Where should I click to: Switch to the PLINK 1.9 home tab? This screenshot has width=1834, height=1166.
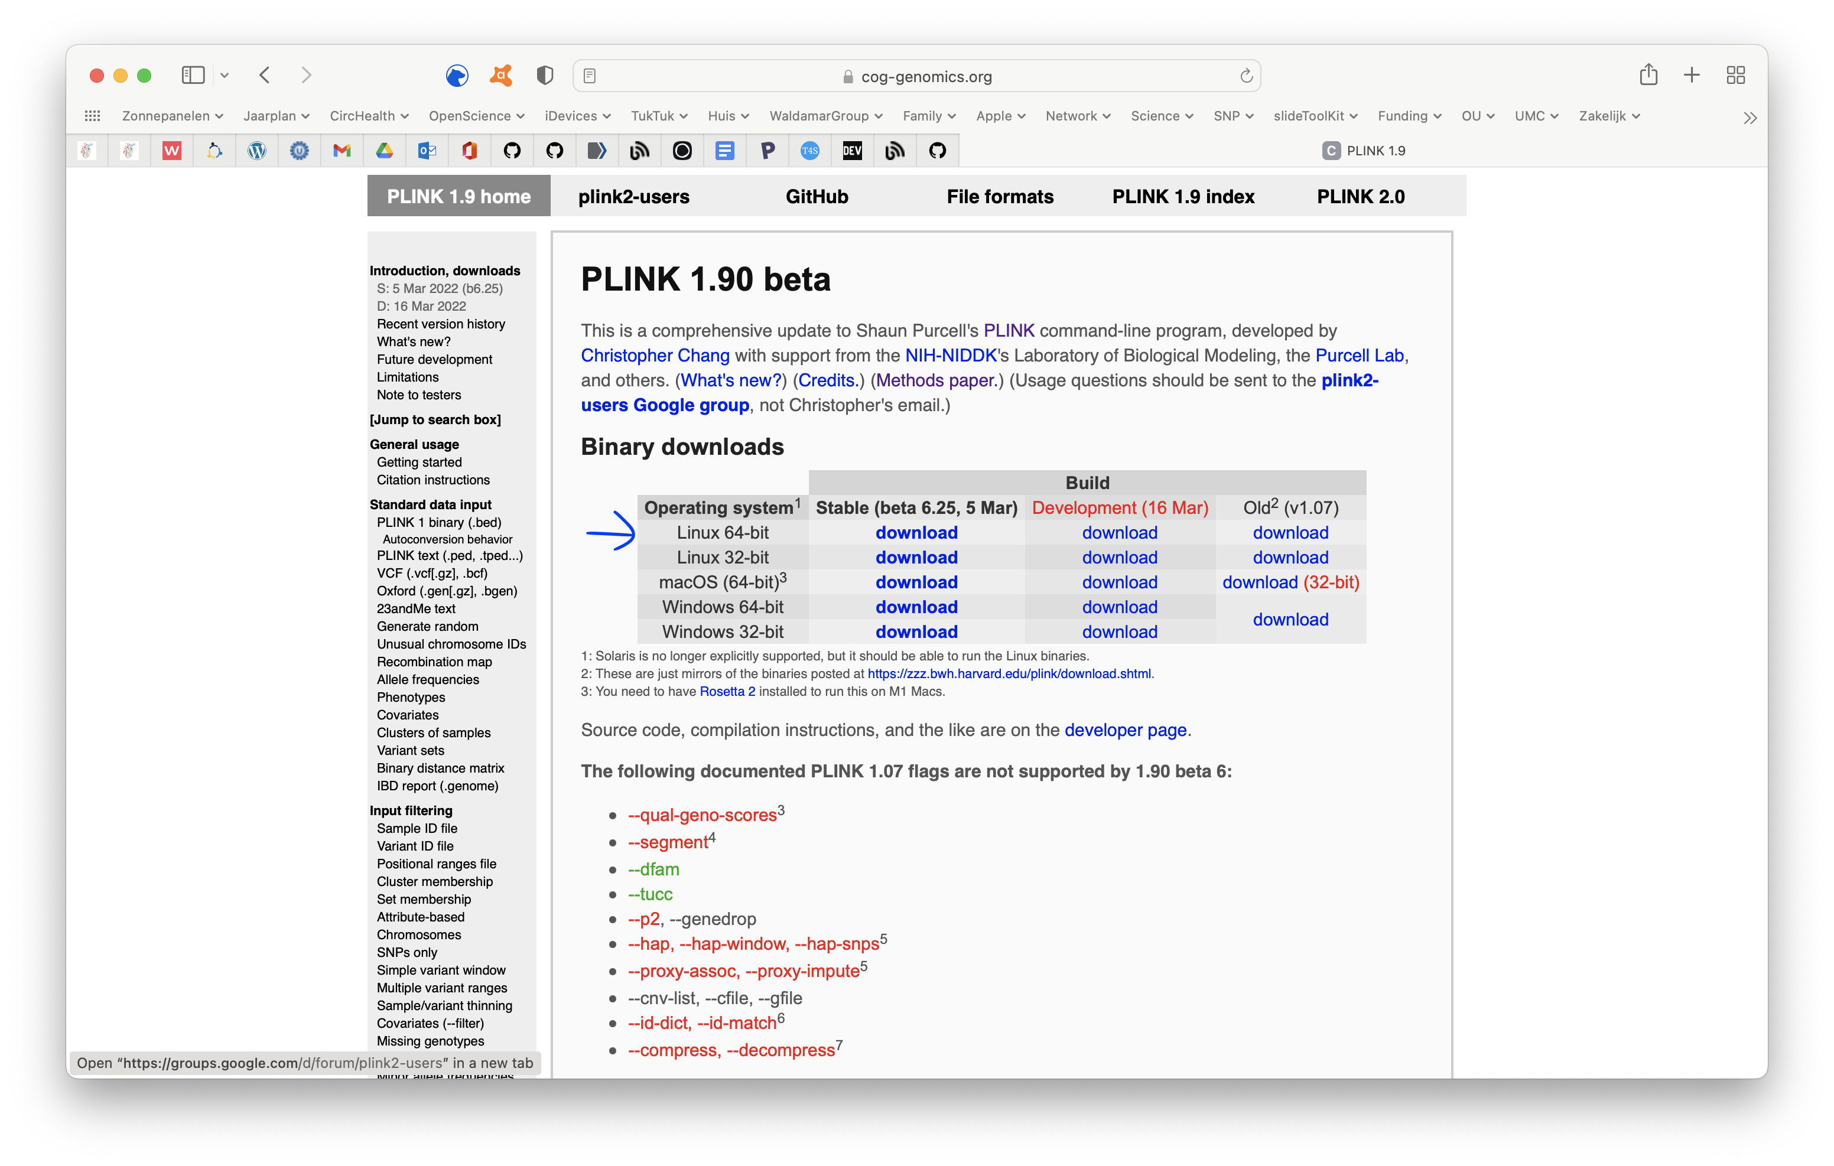458,197
